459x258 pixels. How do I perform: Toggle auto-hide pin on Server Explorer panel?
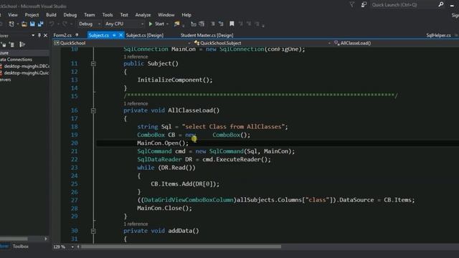click(39, 35)
